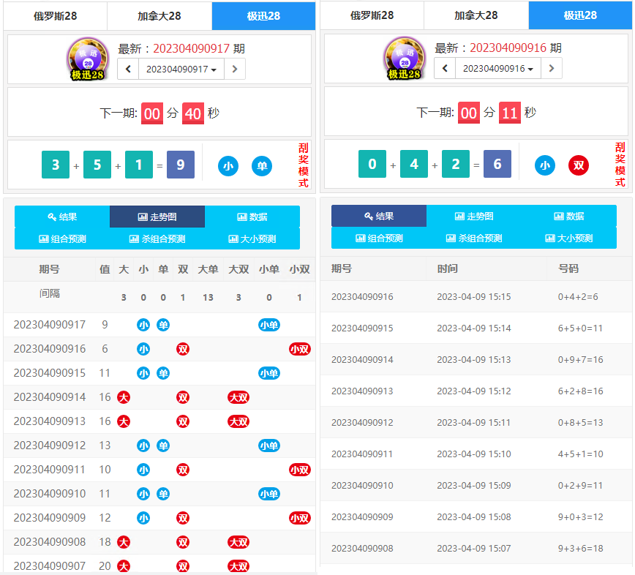
Task: Go to next period after 202304090917
Action: click(x=235, y=69)
